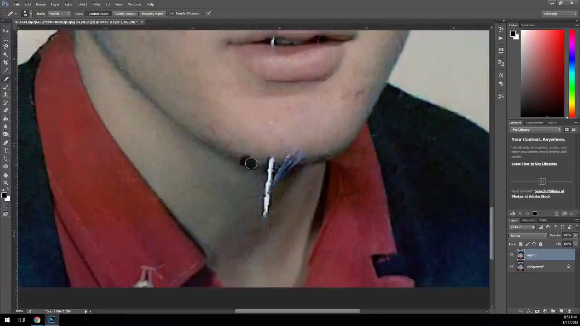Open the healing Mode dropdown set to Normal
Viewport: 580px width, 326px height.
[x=59, y=14]
